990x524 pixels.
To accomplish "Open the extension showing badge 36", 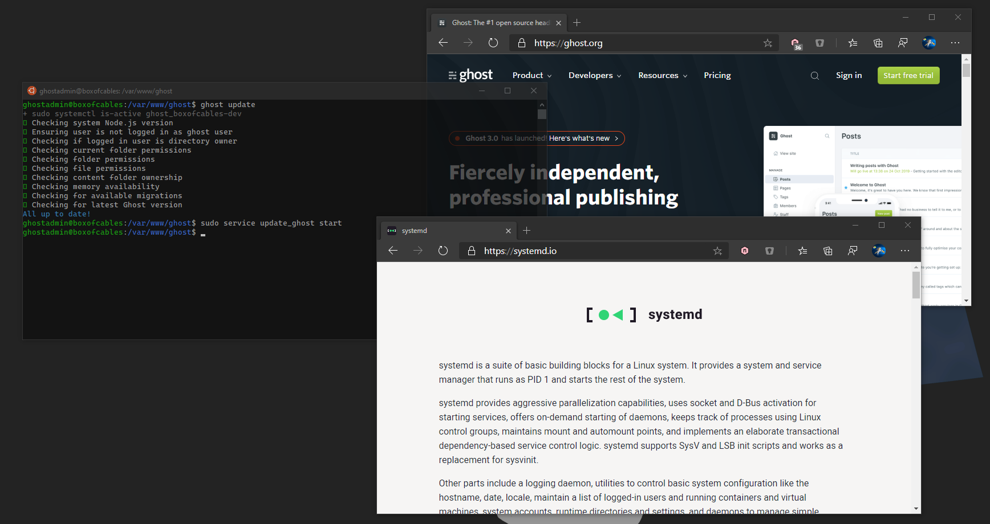I will [796, 43].
